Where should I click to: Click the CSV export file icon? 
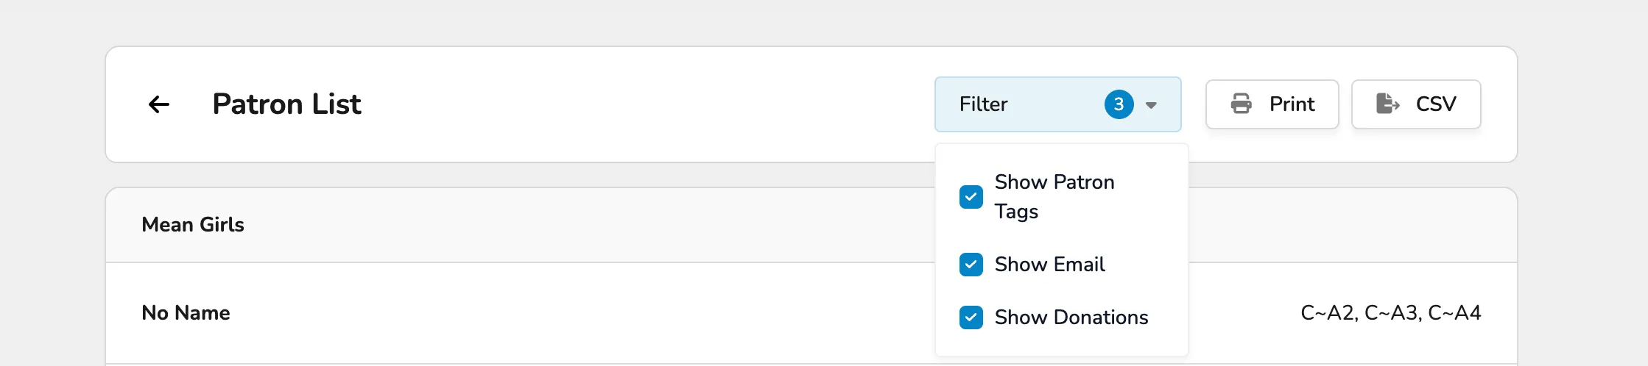tap(1387, 104)
